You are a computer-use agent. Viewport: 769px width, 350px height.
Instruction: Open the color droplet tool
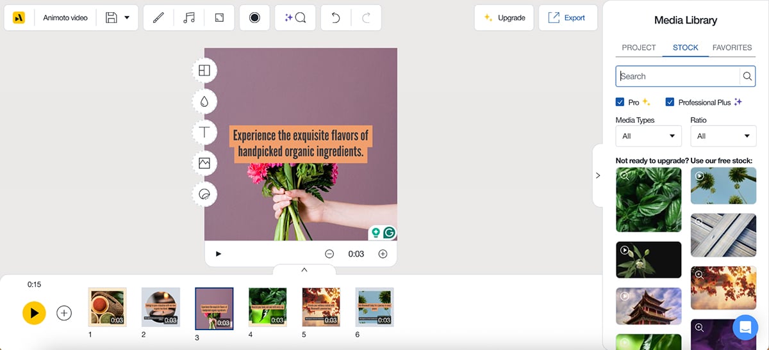(x=204, y=102)
